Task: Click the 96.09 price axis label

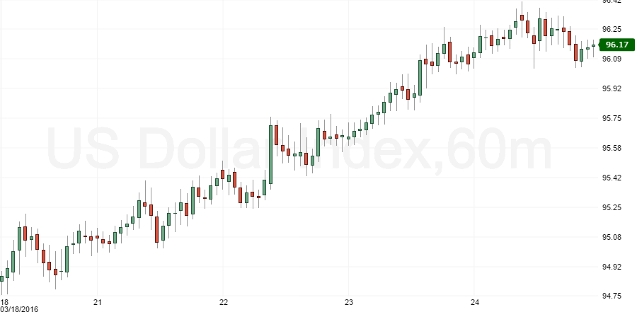Action: pos(612,59)
